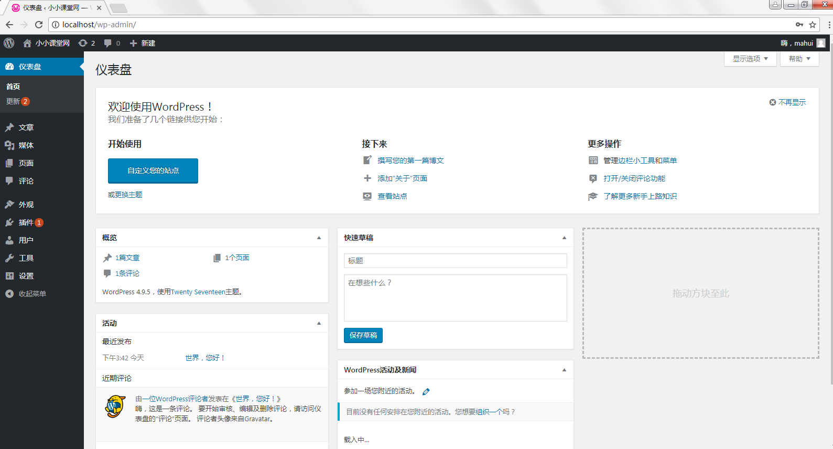Open 设置 settings icon in sidebar
Viewport: 833px width, 449px height.
pyautogui.click(x=9, y=276)
